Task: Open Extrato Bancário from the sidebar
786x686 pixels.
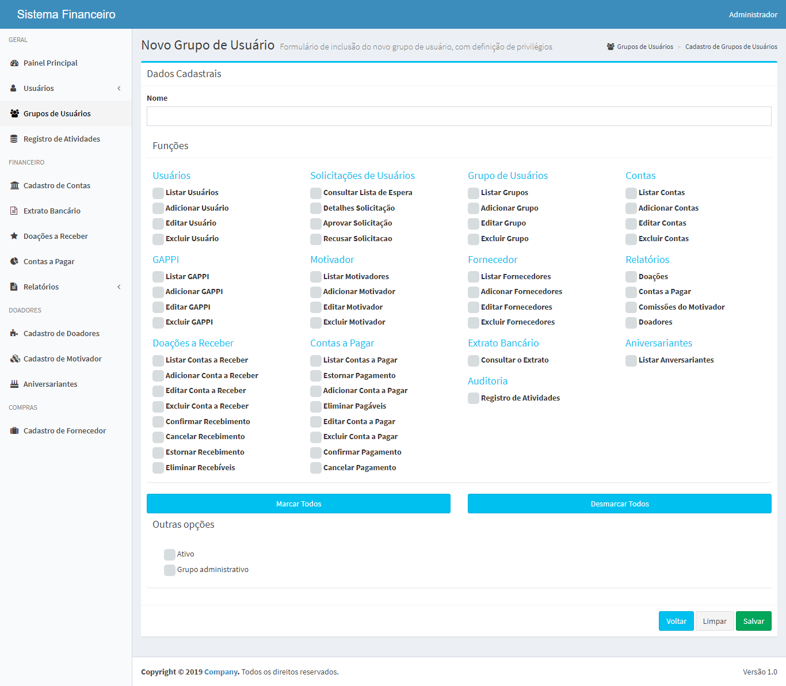Action: [x=52, y=211]
